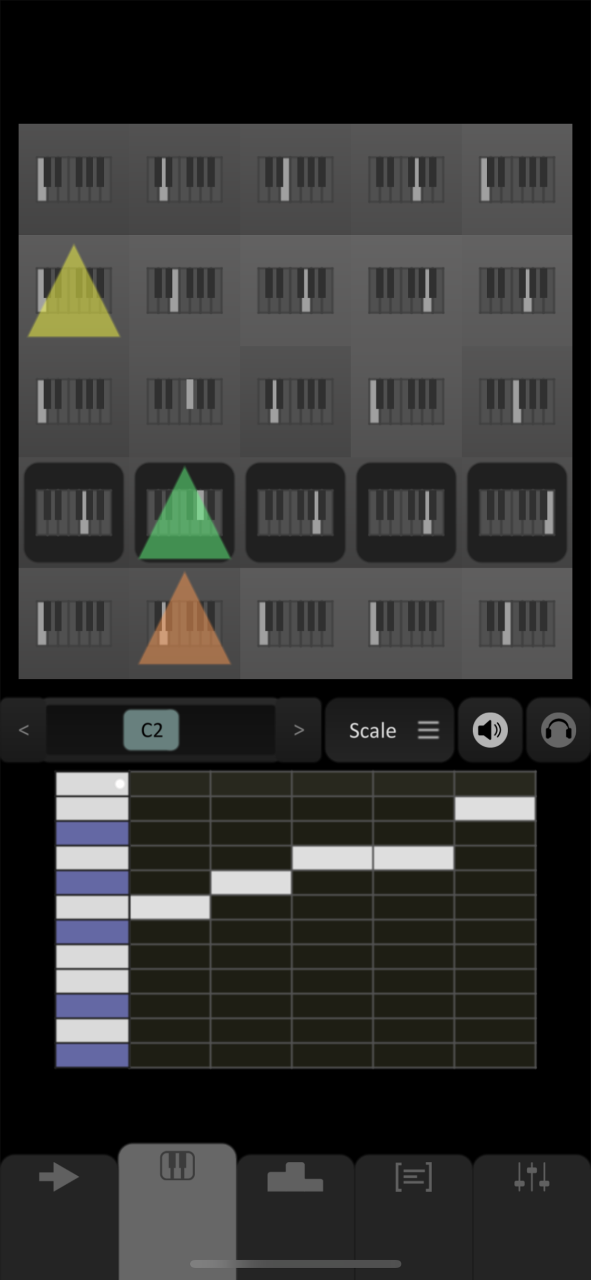Select fifth keyboard pad in top row

pos(517,180)
